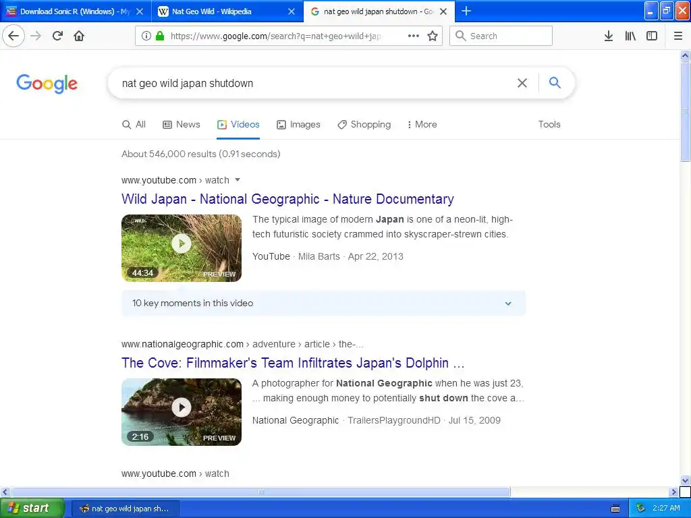Click the horizontal scrollbar left arrow
The height and width of the screenshot is (518, 691).
point(5,492)
